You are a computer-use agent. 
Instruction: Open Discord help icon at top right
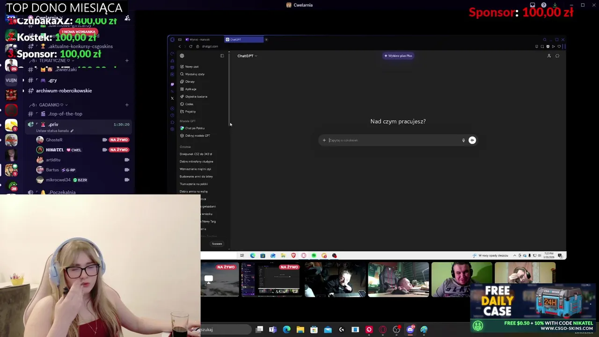tap(544, 5)
